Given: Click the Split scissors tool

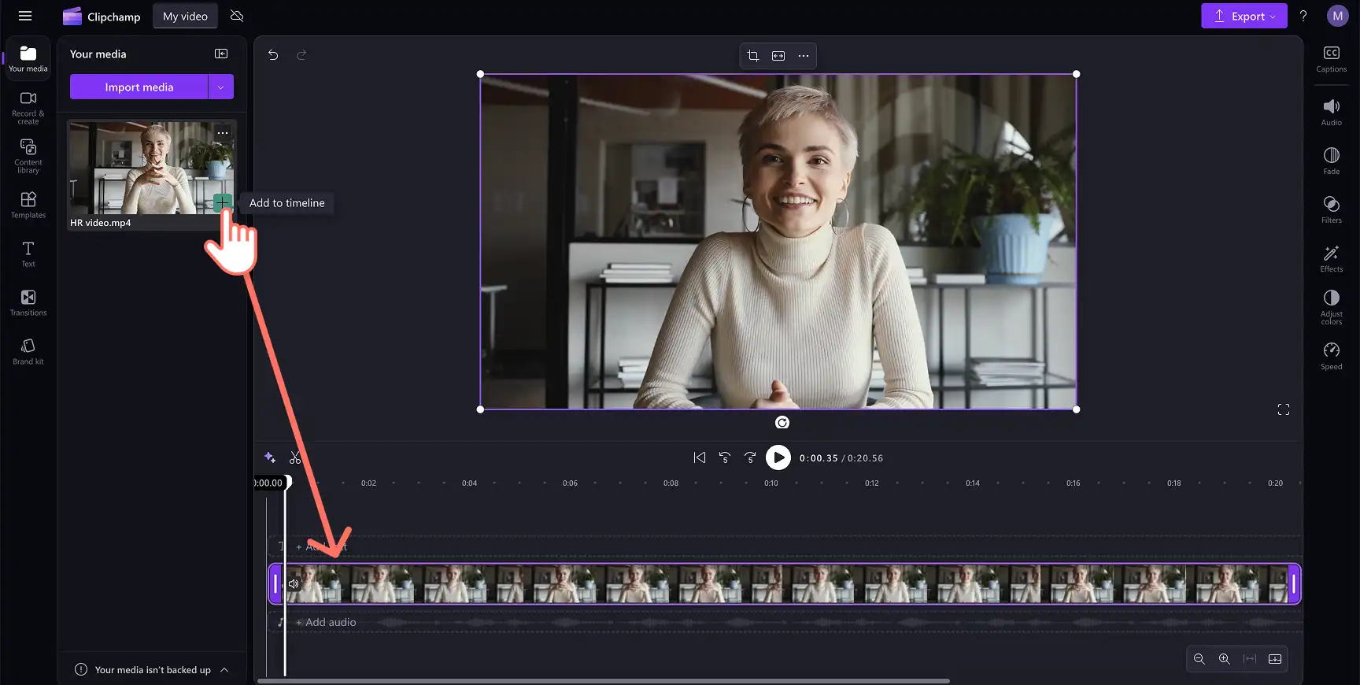Looking at the screenshot, I should tap(295, 457).
